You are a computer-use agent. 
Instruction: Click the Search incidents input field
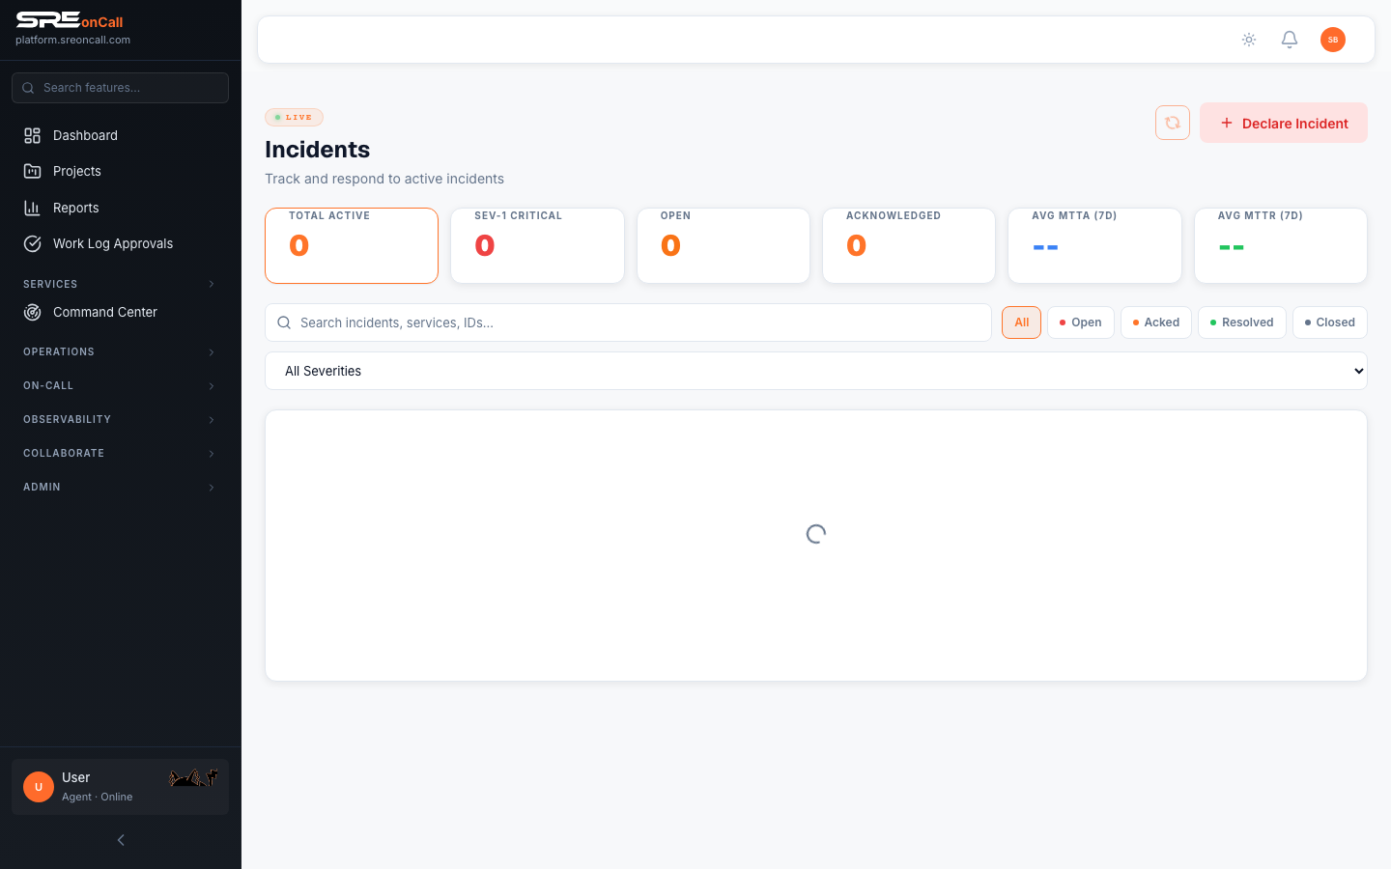pos(638,322)
